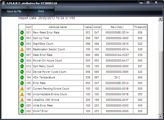Click the scrollbar down arrow

(x=160, y=116)
